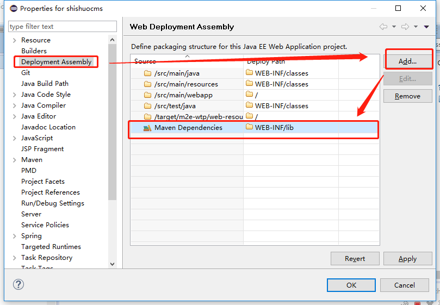This screenshot has width=440, height=305.
Task: Click the Cancel button
Action: (404, 285)
